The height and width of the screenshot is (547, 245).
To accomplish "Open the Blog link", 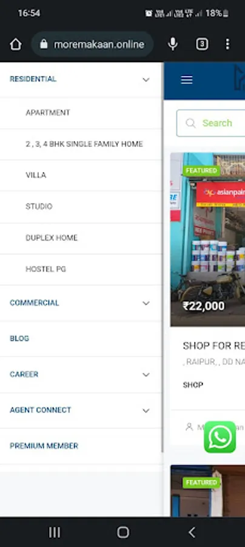I will pyautogui.click(x=19, y=339).
